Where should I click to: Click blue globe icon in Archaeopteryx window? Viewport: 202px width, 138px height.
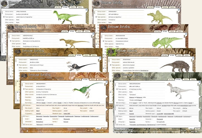click(106, 82)
